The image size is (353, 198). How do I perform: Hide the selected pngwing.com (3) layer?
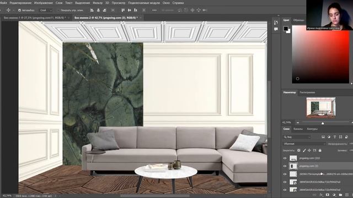point(285,166)
